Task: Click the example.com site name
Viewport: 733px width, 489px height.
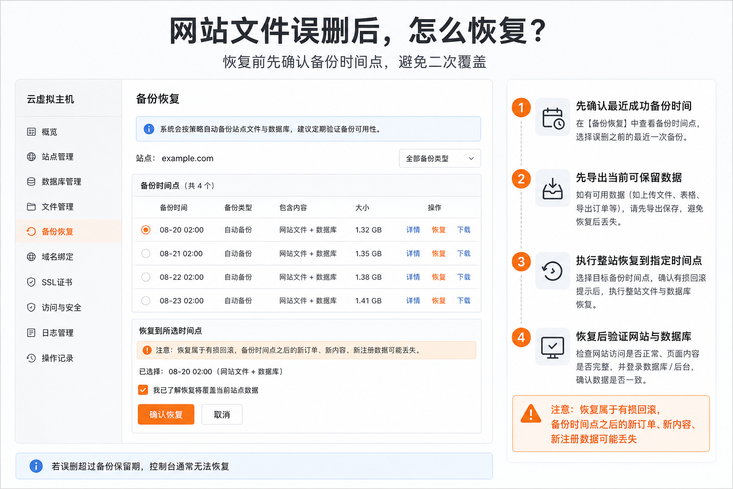Action: 188,159
